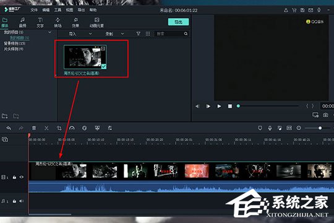Click the media search field
The image size is (334, 223).
(169, 33)
